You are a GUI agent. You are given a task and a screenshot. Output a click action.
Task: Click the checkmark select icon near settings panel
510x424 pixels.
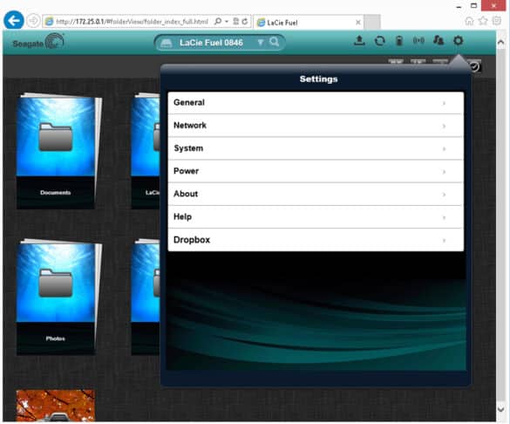coord(474,66)
